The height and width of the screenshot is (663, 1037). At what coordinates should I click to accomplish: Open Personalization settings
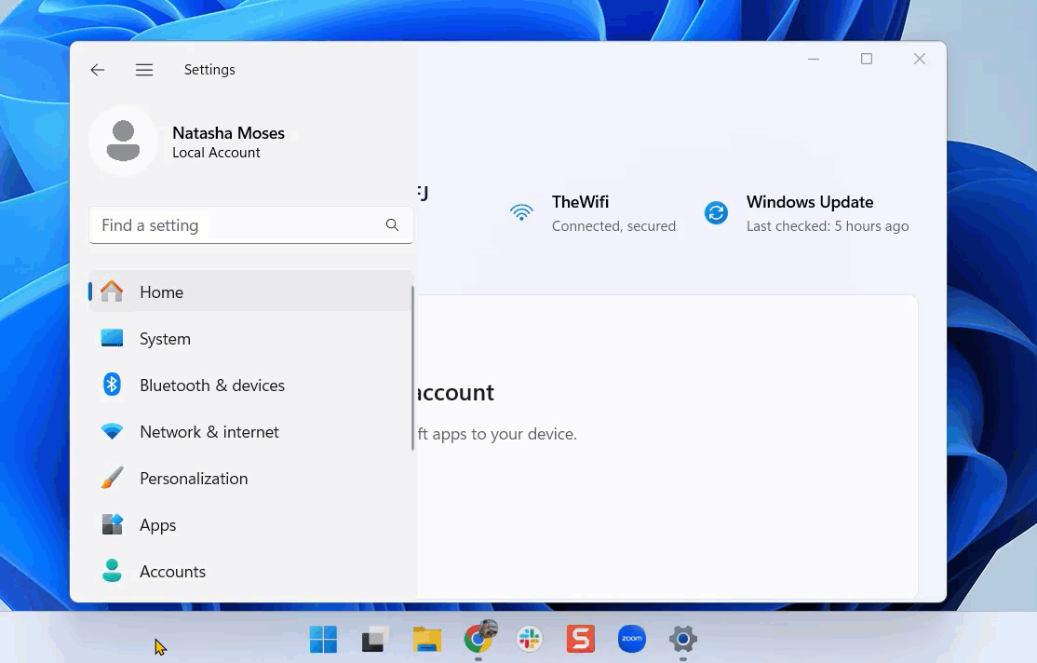tap(251, 478)
